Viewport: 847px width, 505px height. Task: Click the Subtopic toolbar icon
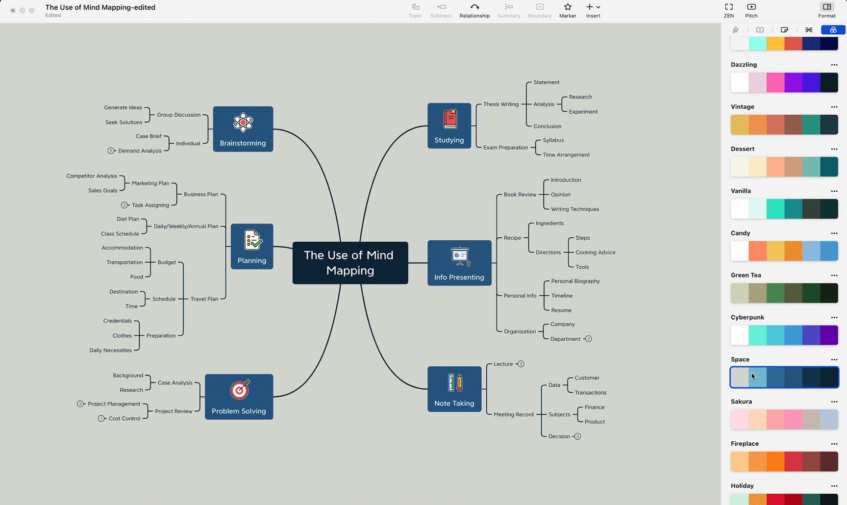click(x=441, y=7)
